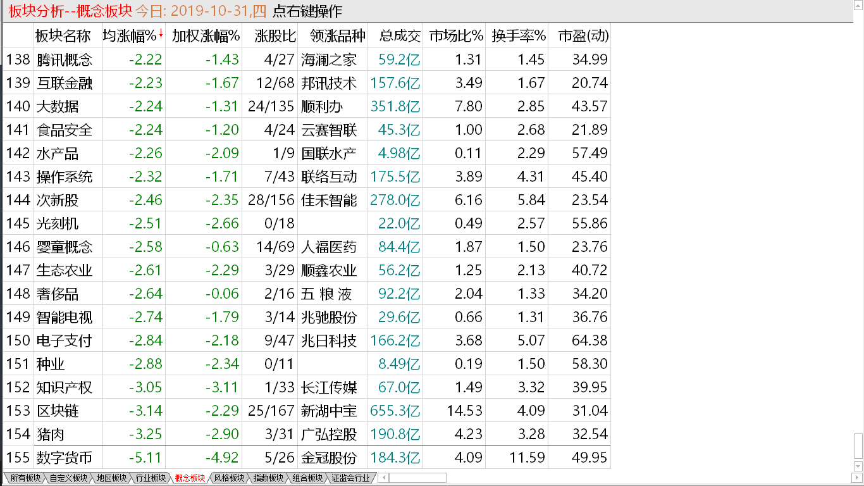The image size is (864, 486).
Task: Select the 操作系统 sector name
Action: (65, 177)
